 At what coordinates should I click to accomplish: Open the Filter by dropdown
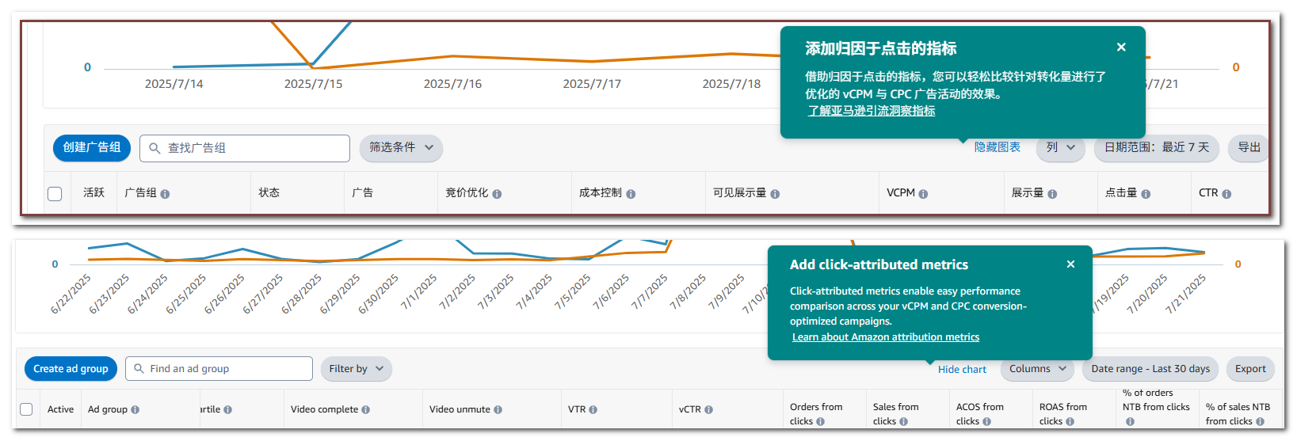pos(356,369)
